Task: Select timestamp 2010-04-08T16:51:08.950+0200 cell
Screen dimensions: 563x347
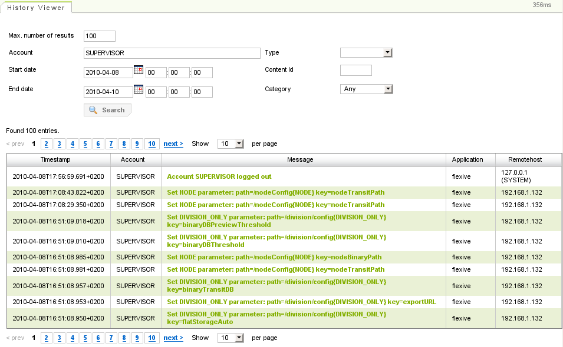Action: (x=58, y=318)
